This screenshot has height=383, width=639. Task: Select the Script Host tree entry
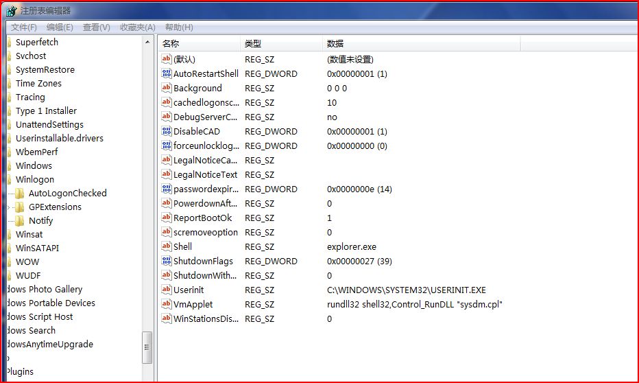pos(40,317)
